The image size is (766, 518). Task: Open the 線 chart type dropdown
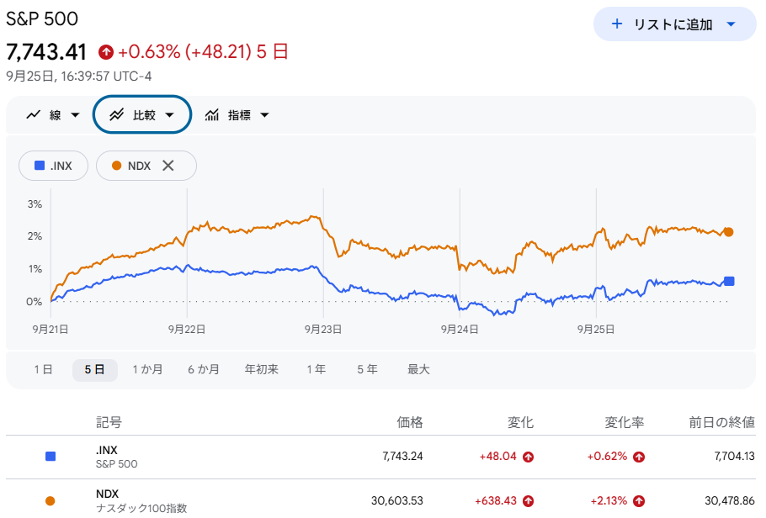point(53,115)
